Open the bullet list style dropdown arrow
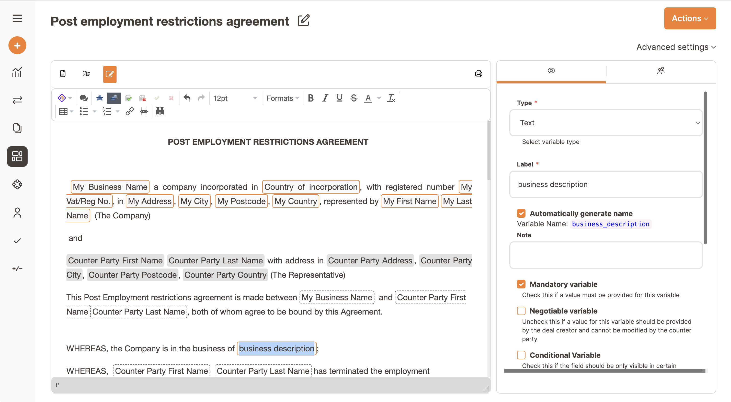 point(95,111)
